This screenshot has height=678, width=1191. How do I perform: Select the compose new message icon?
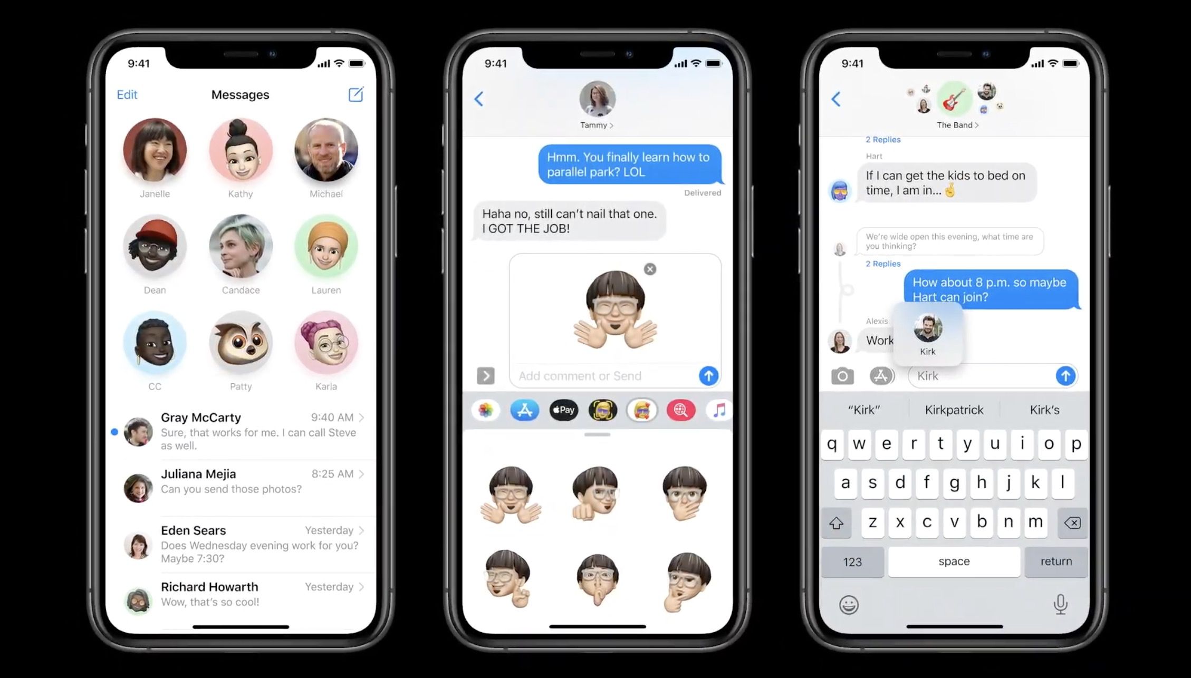357,94
